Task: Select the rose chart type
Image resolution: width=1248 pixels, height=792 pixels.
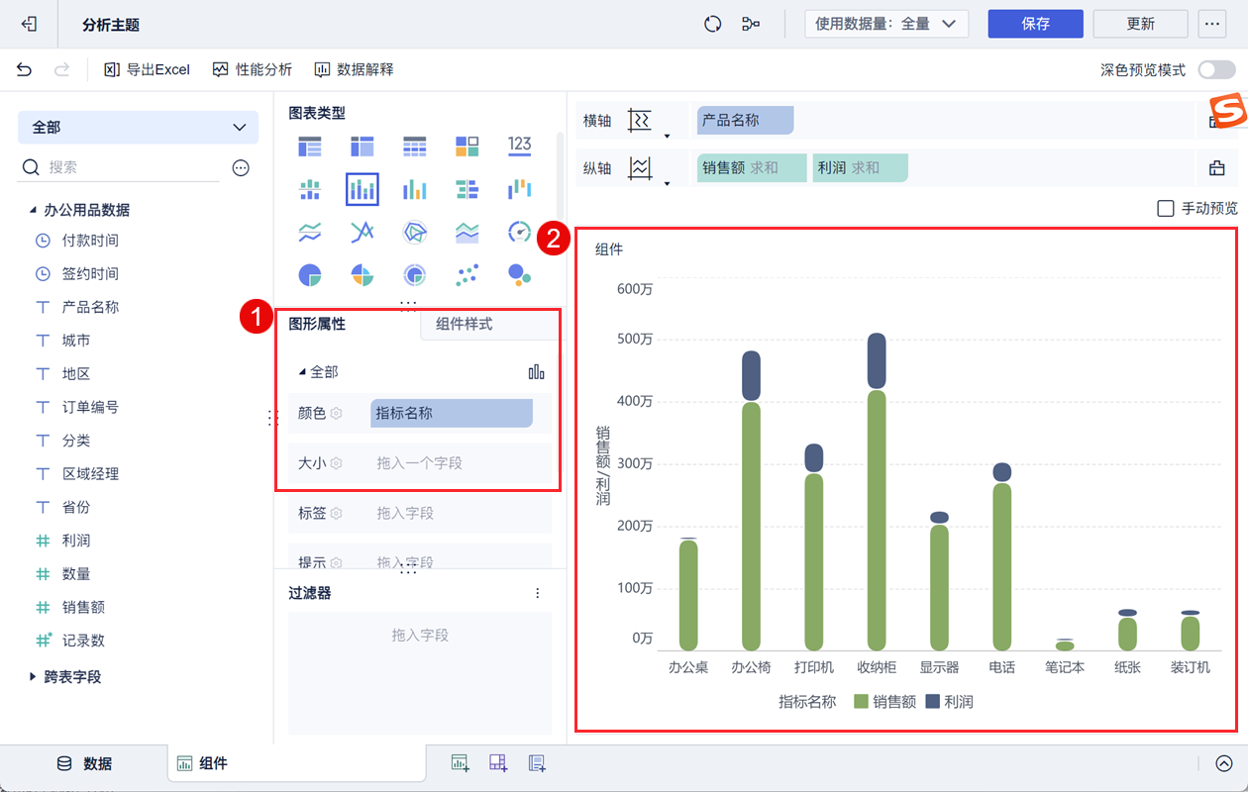Action: (x=363, y=274)
